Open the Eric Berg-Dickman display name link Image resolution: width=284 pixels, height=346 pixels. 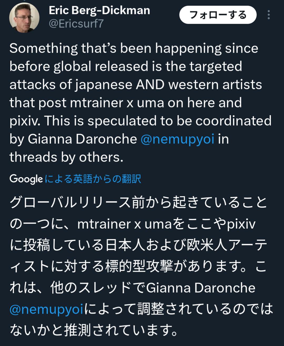coord(99,11)
